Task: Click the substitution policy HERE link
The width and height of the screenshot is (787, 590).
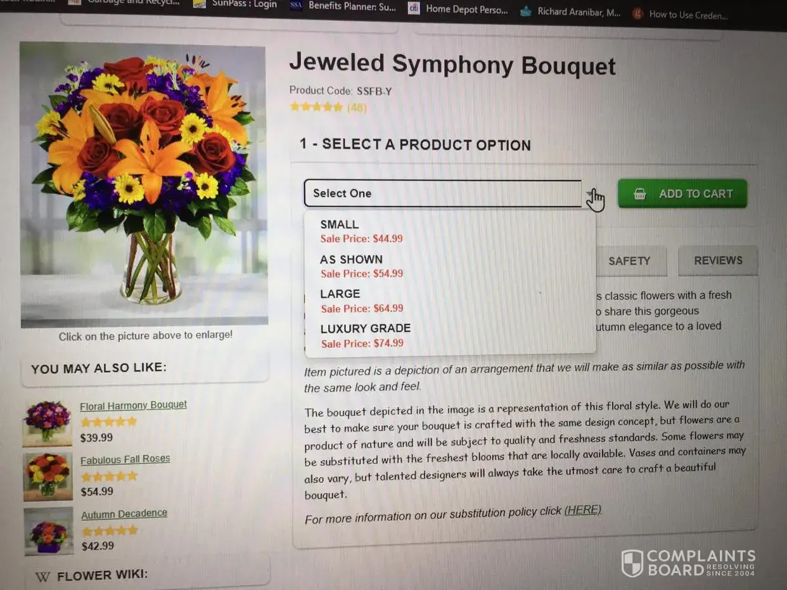Action: 582,510
